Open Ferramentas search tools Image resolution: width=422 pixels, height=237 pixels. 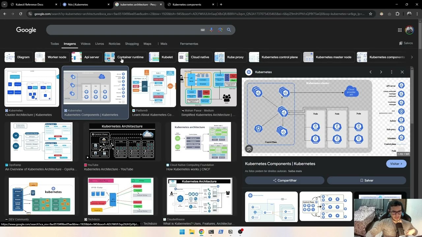(x=189, y=44)
